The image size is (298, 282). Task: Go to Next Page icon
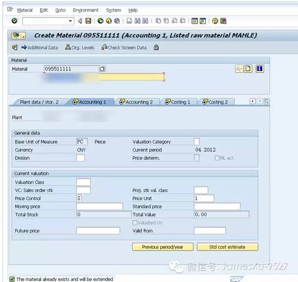(x=174, y=21)
